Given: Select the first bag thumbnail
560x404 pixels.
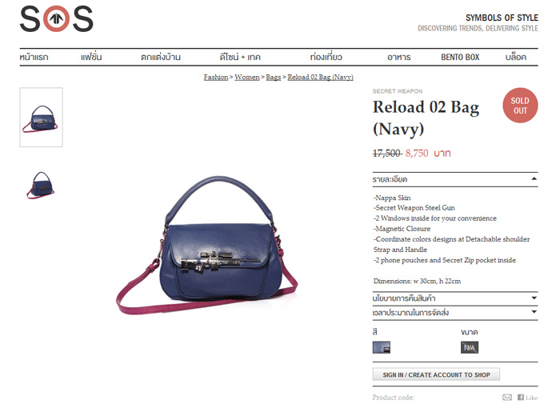Looking at the screenshot, I should 41,117.
